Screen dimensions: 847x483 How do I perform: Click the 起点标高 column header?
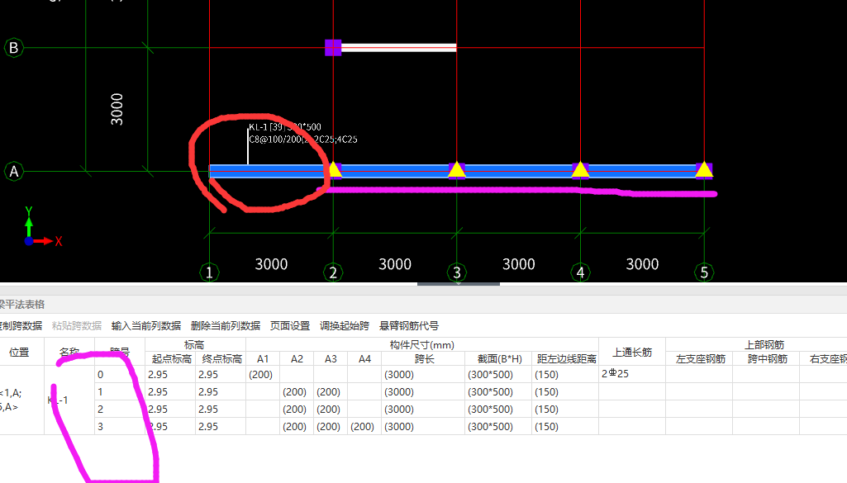pos(170,359)
